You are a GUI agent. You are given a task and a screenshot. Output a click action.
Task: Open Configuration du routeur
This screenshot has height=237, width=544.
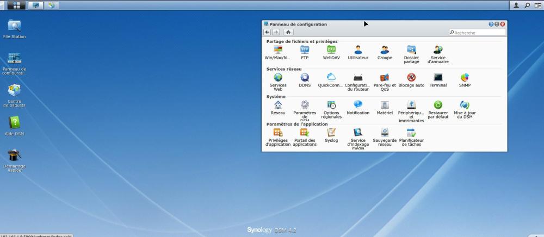click(x=358, y=82)
